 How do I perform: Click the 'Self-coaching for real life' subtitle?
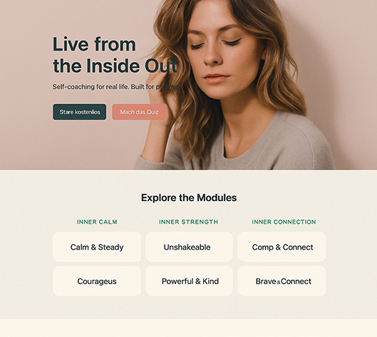click(116, 87)
